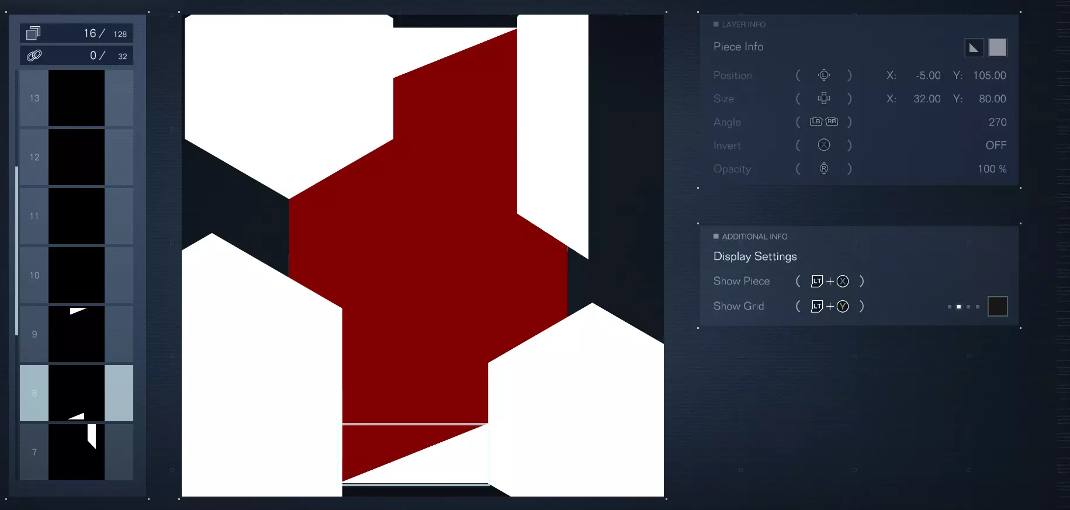Click Position X value -5.00

coord(928,75)
